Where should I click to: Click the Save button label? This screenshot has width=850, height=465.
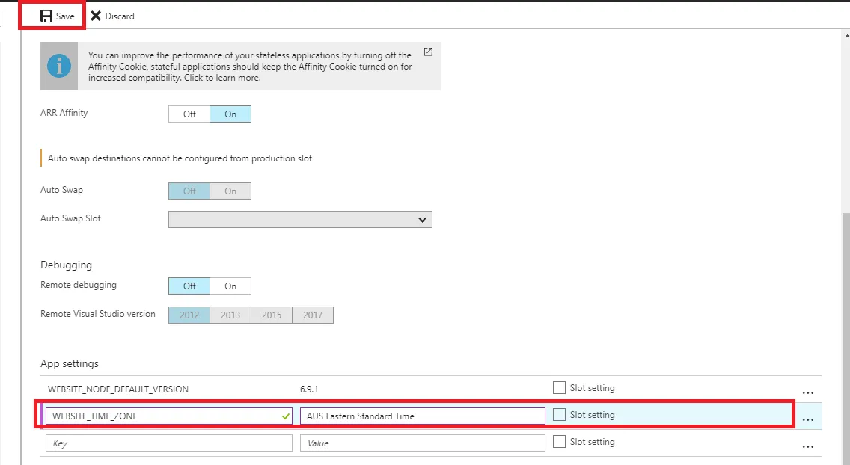pos(65,16)
